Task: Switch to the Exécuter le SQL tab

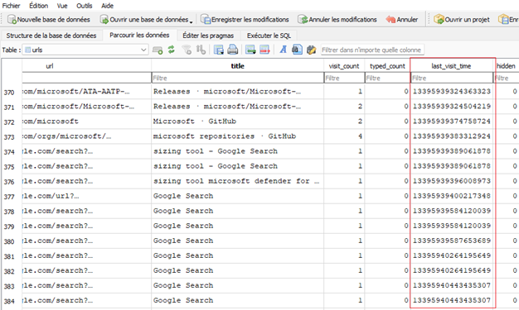Action: [269, 36]
